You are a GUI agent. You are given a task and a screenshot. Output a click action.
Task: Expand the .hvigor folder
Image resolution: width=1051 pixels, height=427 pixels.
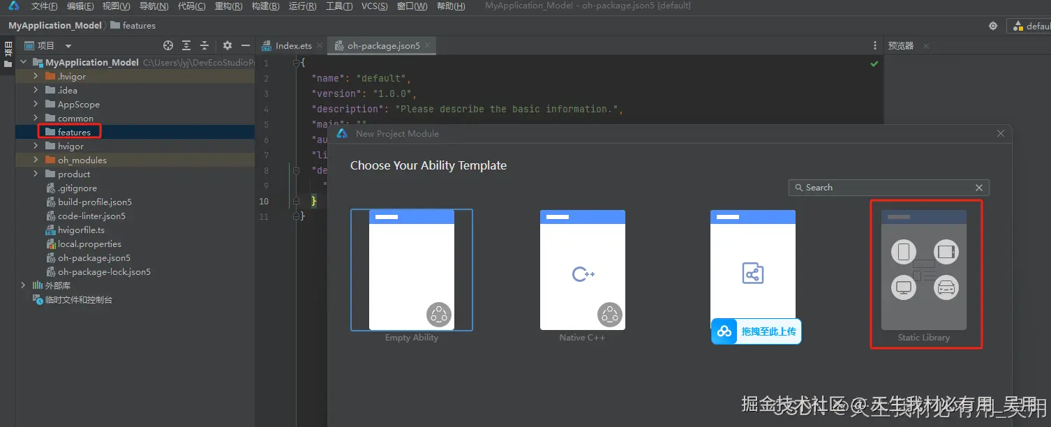point(36,76)
